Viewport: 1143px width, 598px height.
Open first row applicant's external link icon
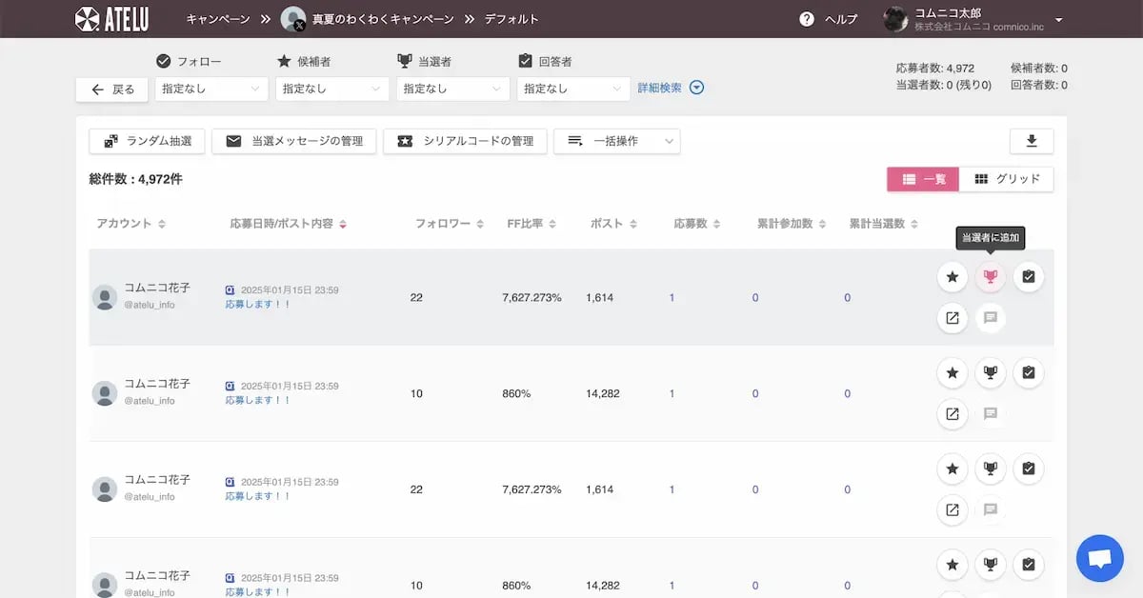pyautogui.click(x=952, y=317)
